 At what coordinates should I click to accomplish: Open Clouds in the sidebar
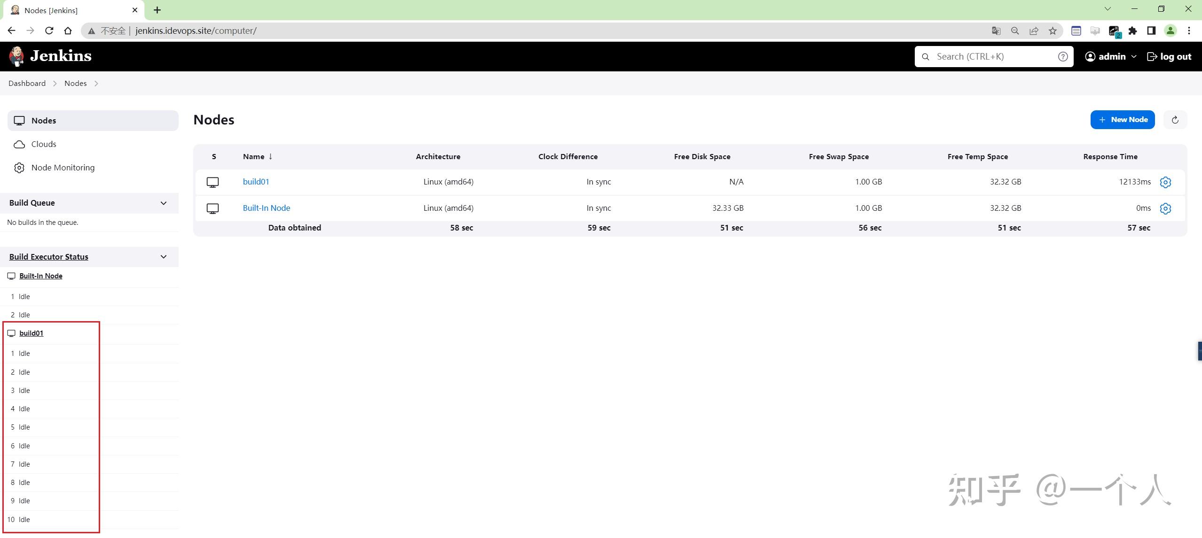tap(44, 144)
